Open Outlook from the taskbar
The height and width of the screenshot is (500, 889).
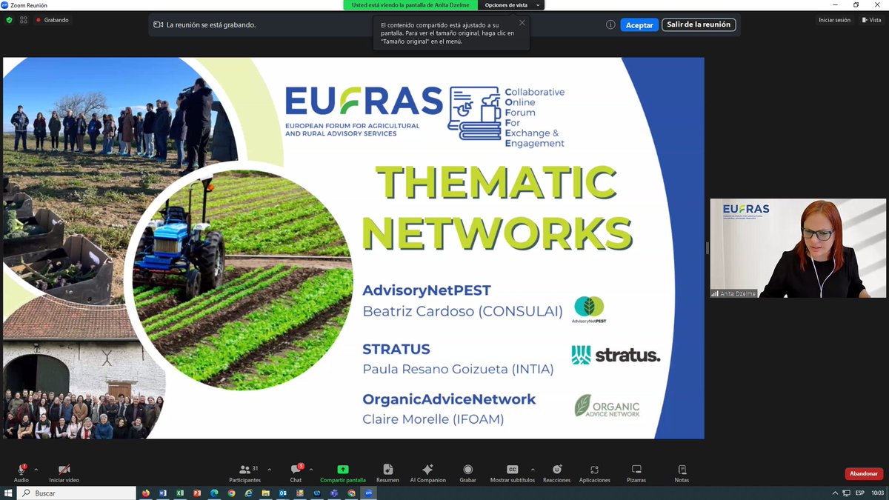coord(283,493)
